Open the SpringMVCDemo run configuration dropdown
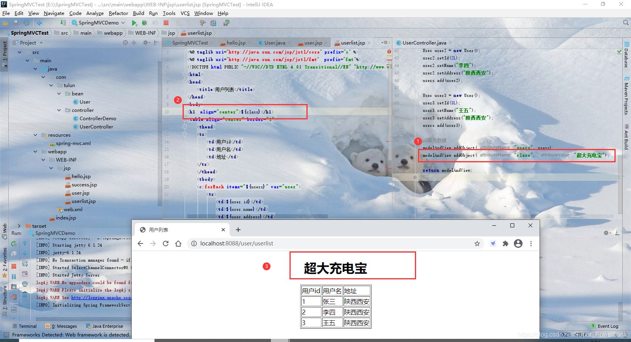This screenshot has height=342, width=631. click(98, 23)
